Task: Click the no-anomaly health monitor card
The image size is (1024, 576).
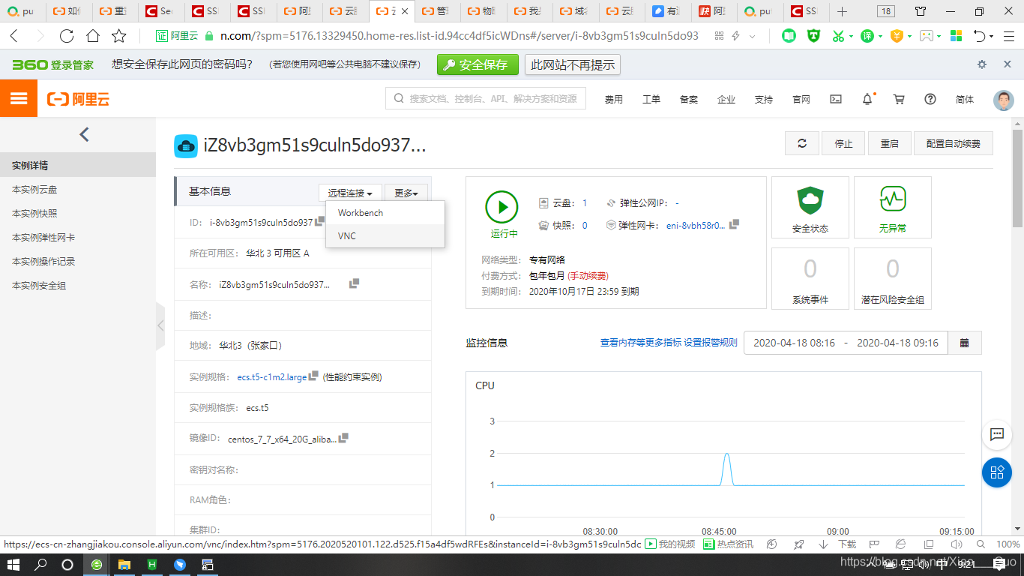Action: [893, 208]
